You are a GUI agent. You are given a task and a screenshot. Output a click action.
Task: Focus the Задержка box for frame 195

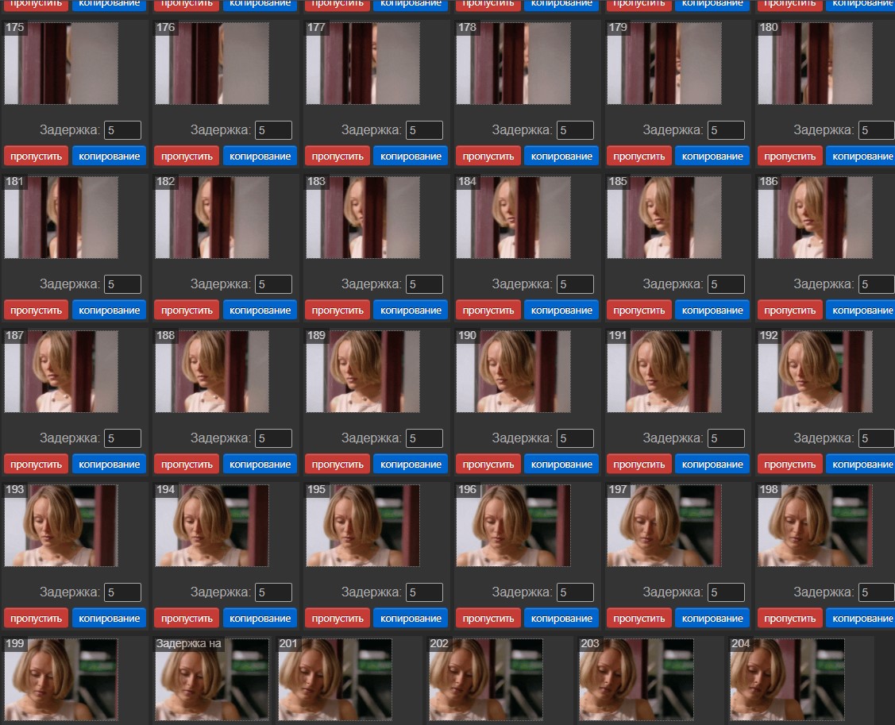(x=424, y=592)
